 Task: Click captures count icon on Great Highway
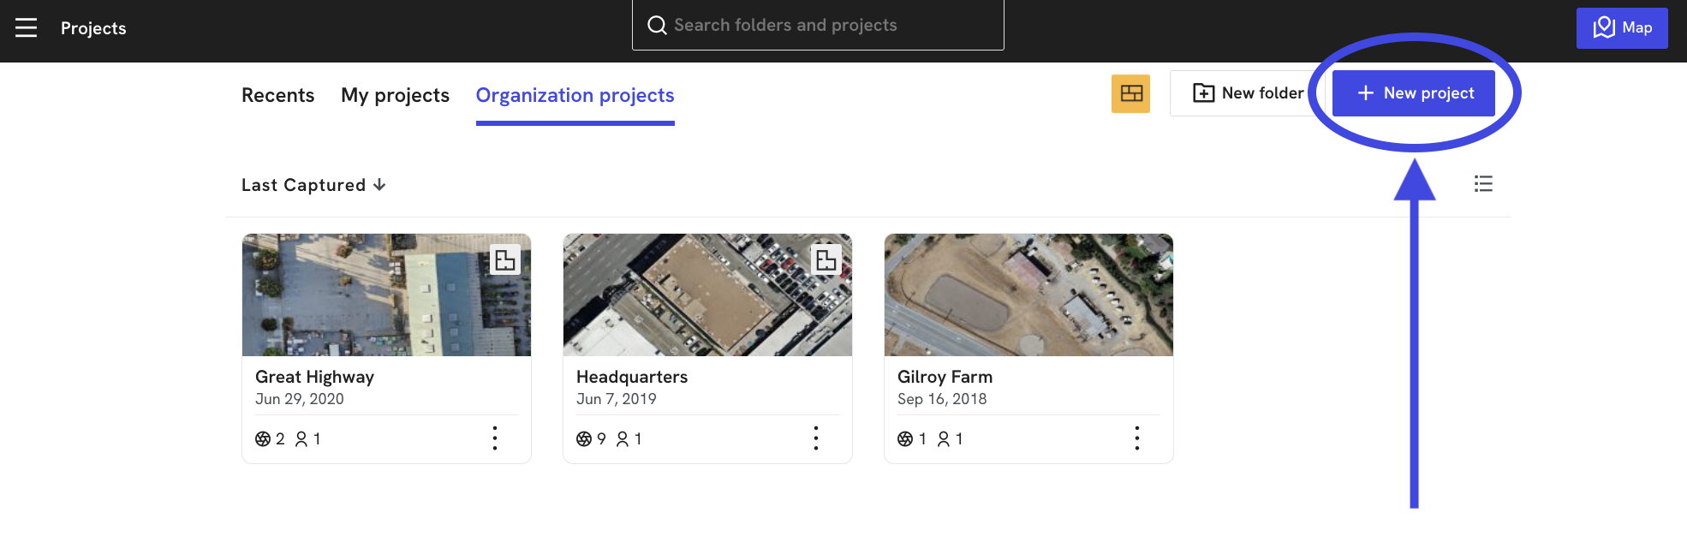tap(263, 439)
